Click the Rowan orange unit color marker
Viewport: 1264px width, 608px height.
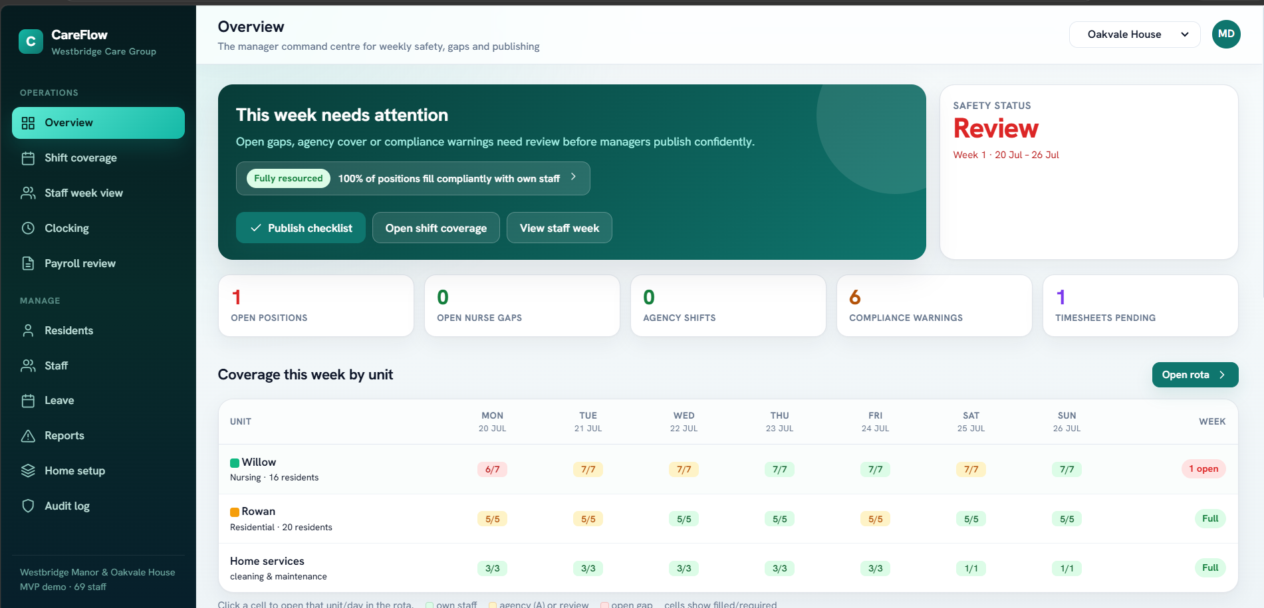tap(235, 512)
